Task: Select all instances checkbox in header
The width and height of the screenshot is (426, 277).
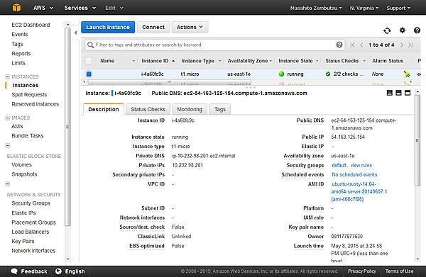Action: tap(89, 61)
